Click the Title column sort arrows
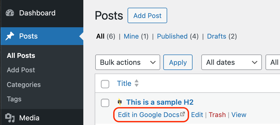The image size is (280, 125). click(137, 83)
